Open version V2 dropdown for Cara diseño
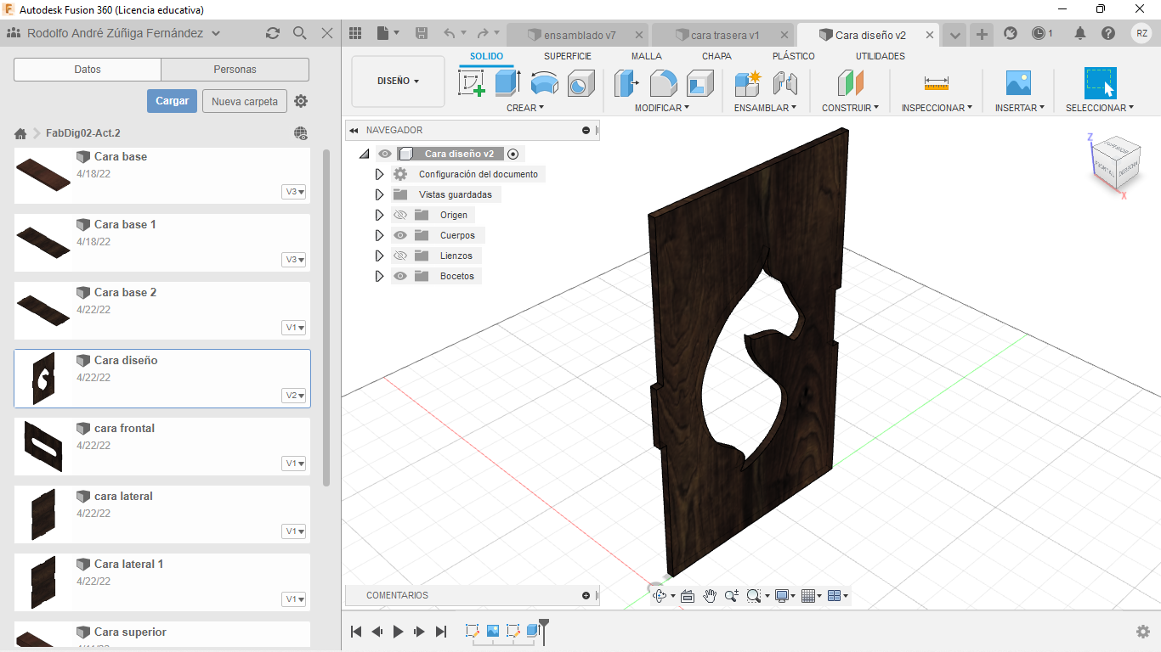The height and width of the screenshot is (652, 1161). [x=294, y=396]
